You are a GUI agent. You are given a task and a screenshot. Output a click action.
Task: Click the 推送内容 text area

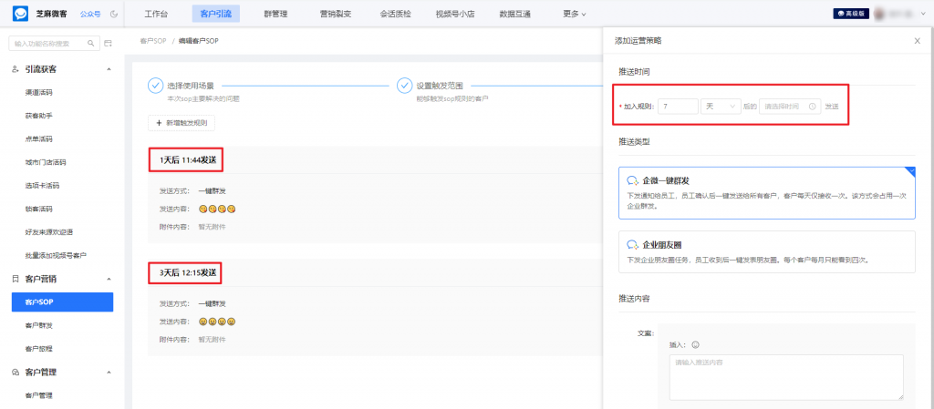[x=785, y=377]
